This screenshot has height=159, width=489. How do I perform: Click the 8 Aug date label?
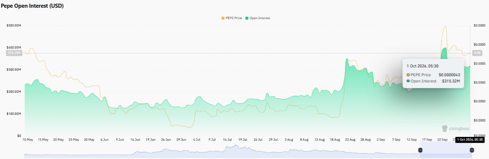pyautogui.click(x=304, y=140)
